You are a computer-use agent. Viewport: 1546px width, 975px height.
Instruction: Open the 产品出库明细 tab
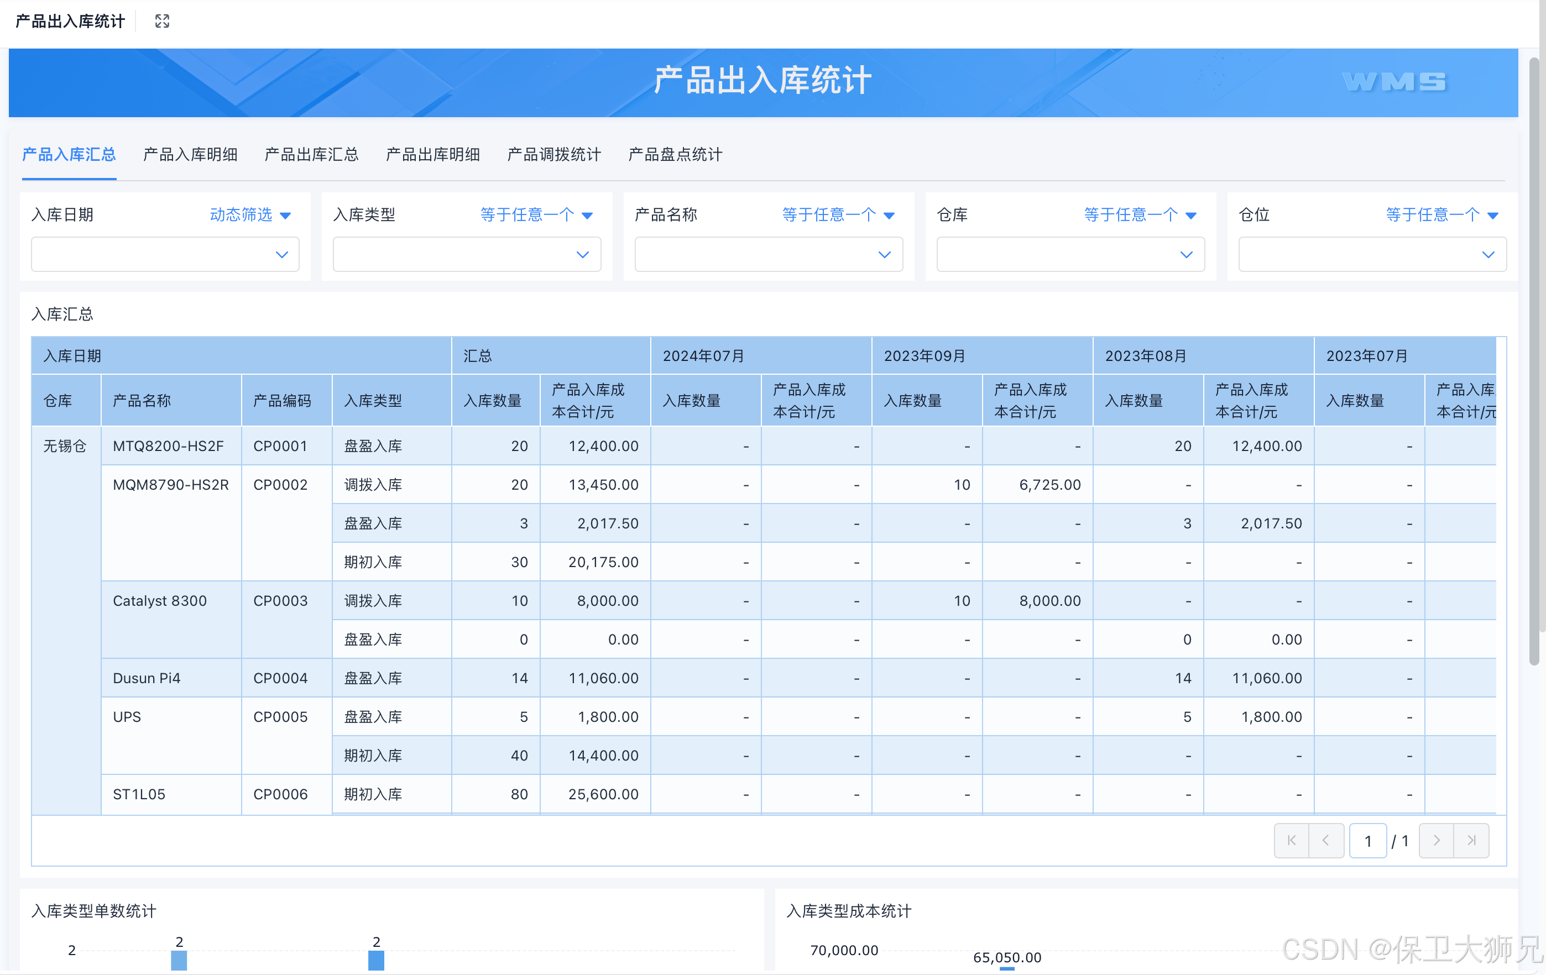coord(433,155)
